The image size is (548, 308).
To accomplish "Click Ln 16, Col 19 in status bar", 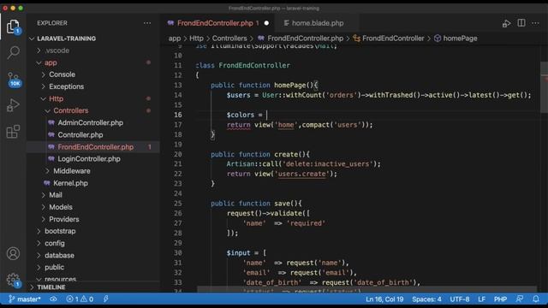I will pos(384,299).
